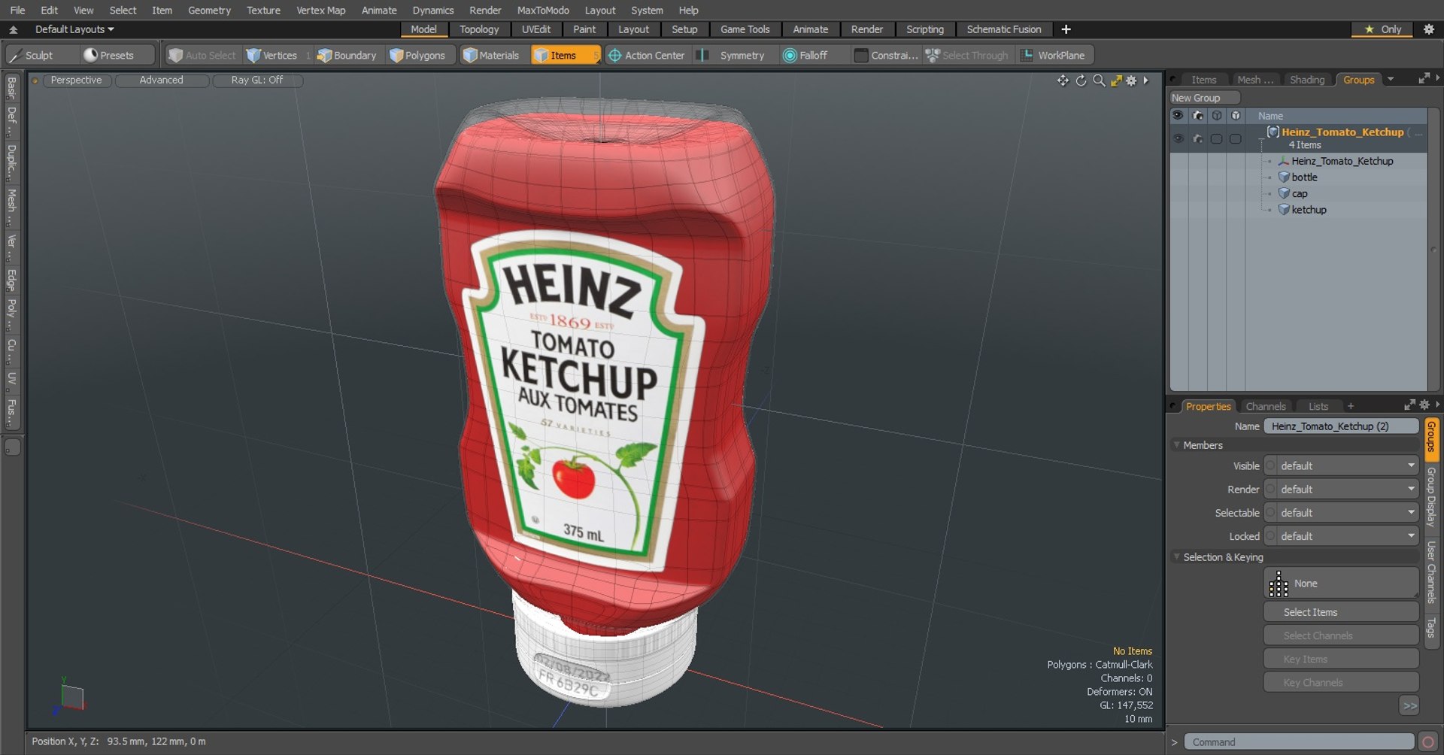Screen dimensions: 1444x755
Task: Switch to the UVEdit layout tab
Action: tap(536, 29)
